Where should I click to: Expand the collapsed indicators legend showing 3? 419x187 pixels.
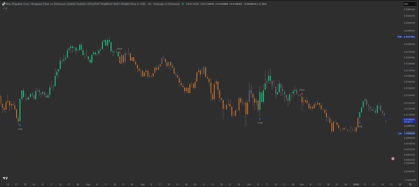tap(5, 8)
